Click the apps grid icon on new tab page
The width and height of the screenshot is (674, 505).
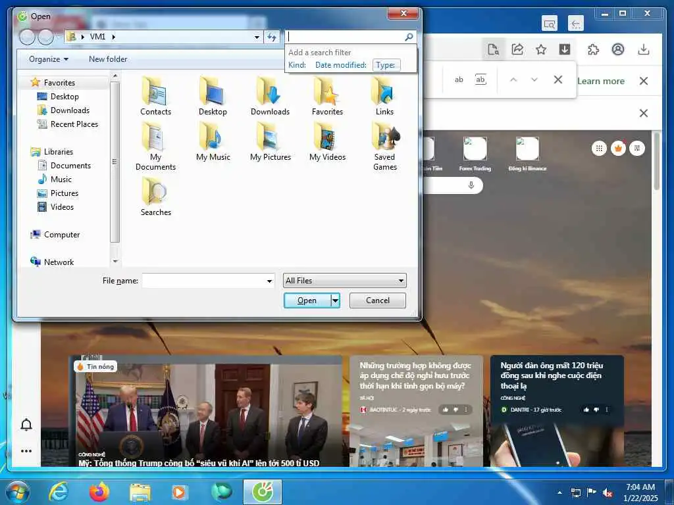[x=599, y=149]
